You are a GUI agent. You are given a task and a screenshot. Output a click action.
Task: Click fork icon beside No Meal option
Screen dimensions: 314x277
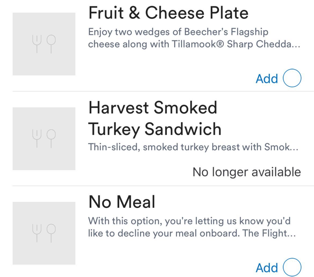[37, 233]
